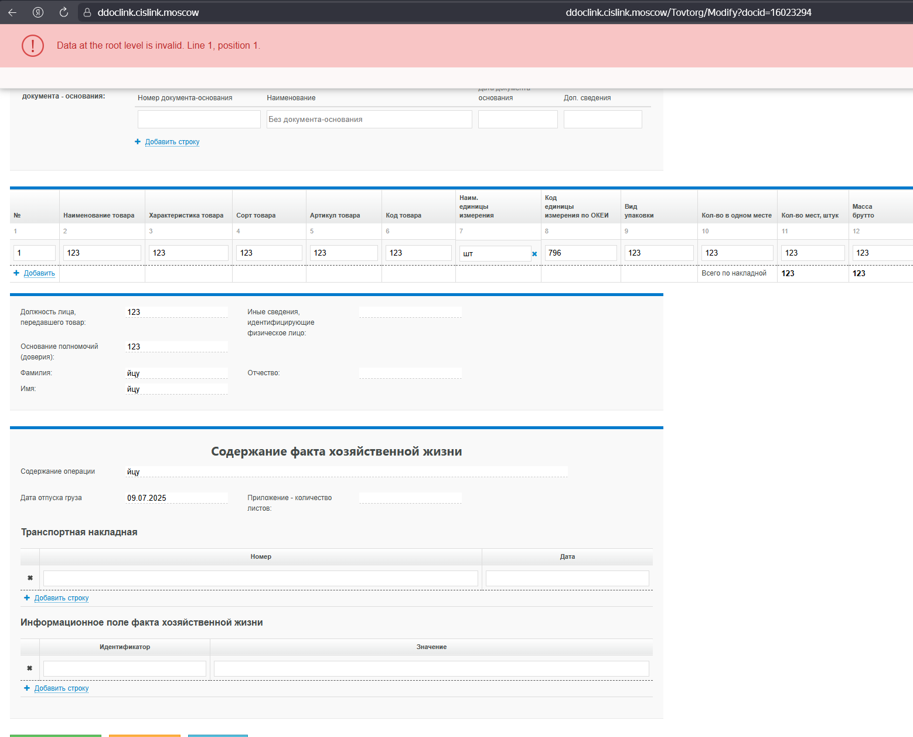Click the red exclamation error icon

pos(33,45)
